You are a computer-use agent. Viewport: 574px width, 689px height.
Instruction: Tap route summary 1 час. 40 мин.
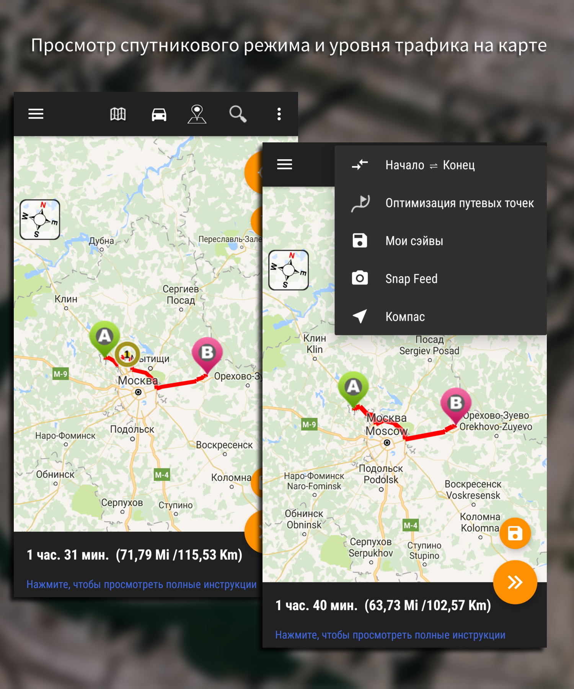(383, 605)
